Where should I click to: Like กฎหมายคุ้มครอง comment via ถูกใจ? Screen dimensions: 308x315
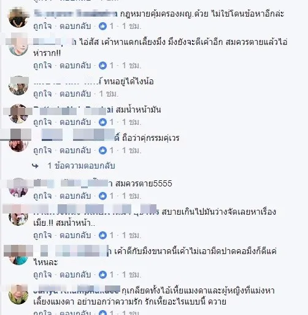pos(42,26)
